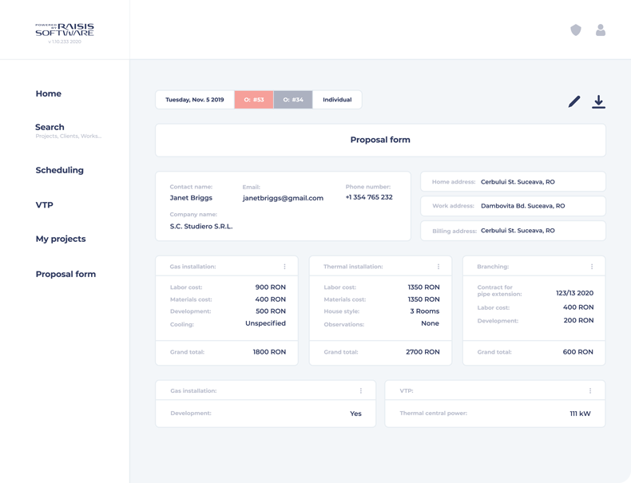Click the janetbriggs@gmail.com email address

(283, 198)
